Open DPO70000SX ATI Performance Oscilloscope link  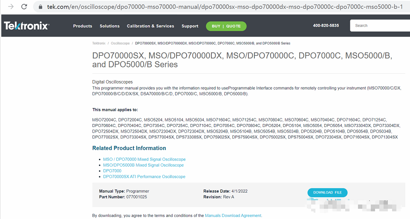144,177
